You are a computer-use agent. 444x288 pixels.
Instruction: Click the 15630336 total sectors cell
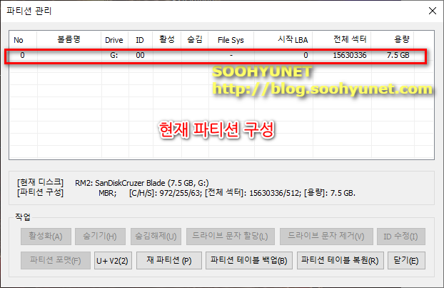350,55
